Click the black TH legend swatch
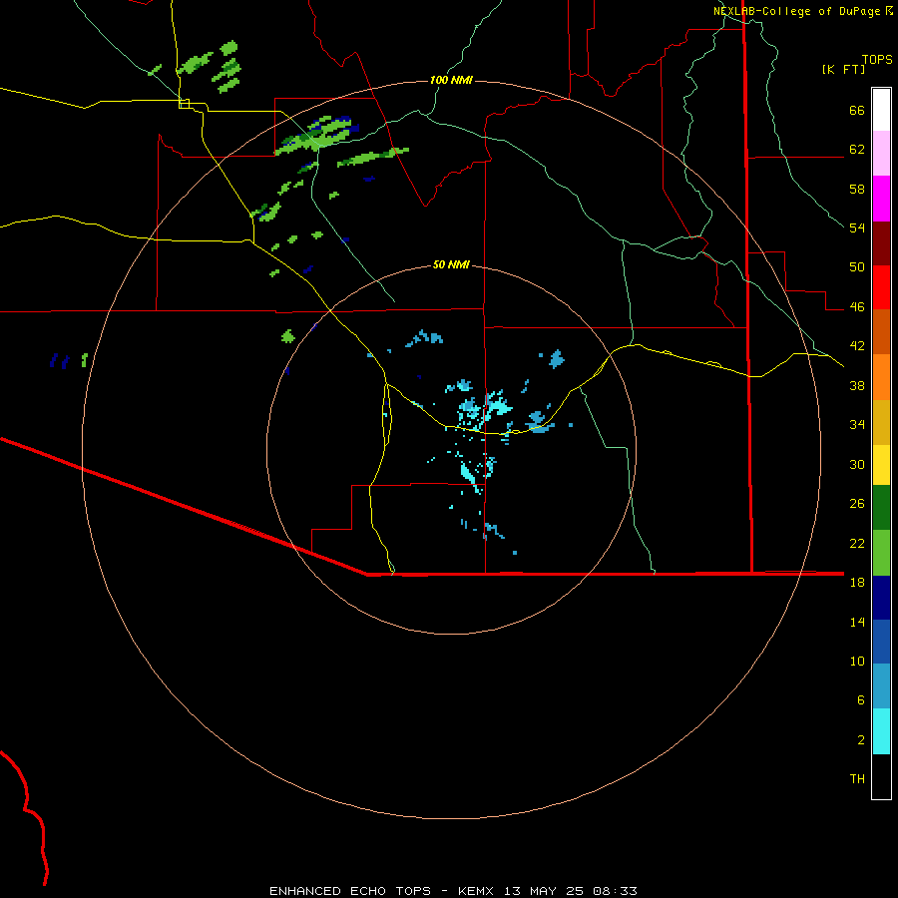898x898 pixels. [881, 776]
